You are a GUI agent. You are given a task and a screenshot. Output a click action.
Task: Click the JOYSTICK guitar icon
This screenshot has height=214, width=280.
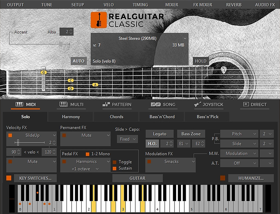point(197,104)
